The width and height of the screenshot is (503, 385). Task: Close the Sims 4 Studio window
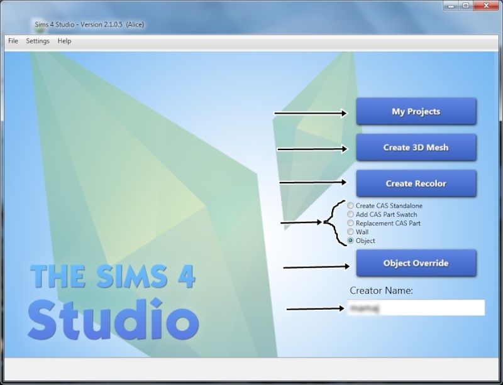(486, 6)
